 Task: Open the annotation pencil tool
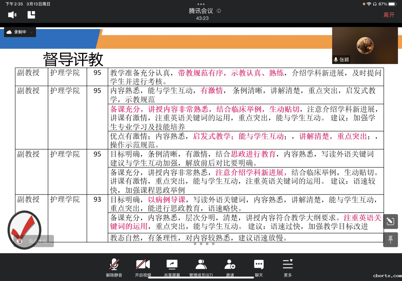coord(391,221)
